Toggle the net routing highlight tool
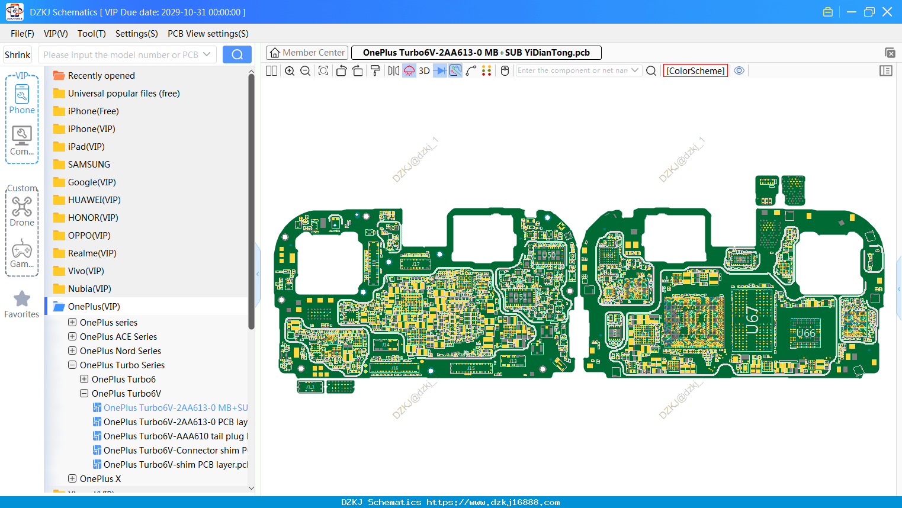The image size is (902, 508). coord(455,71)
